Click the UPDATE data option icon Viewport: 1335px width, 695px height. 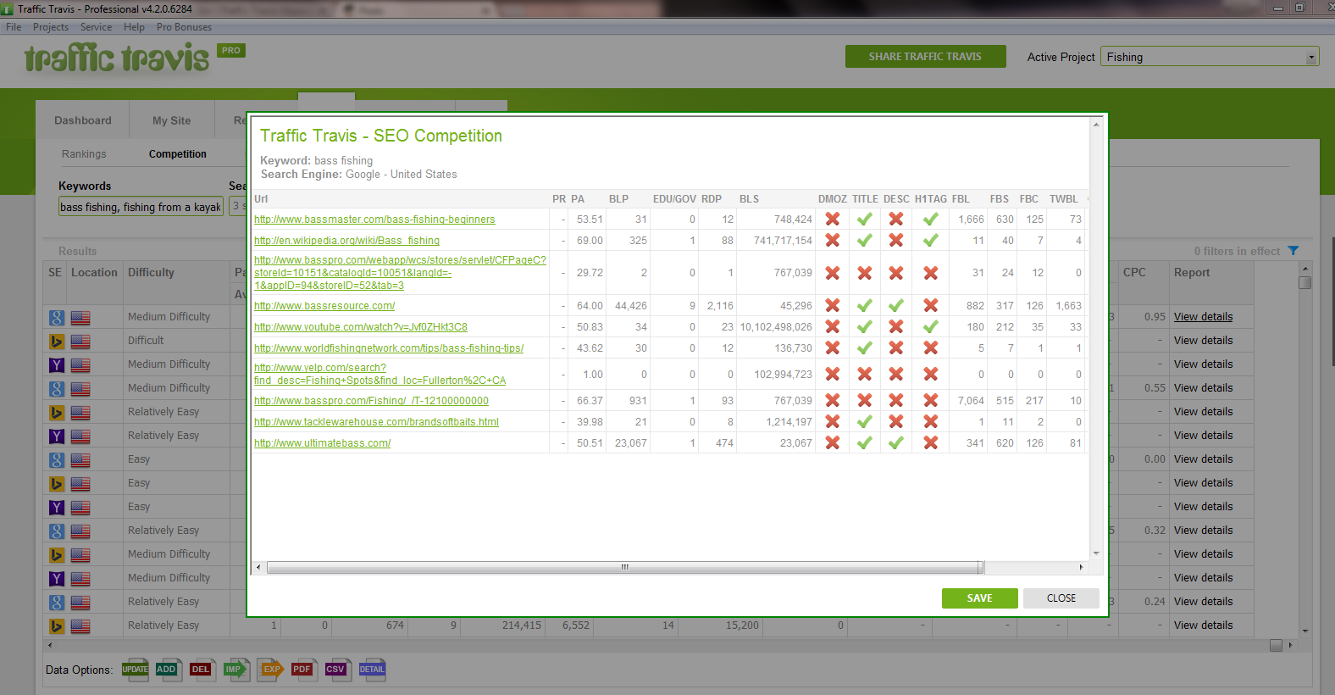(135, 669)
